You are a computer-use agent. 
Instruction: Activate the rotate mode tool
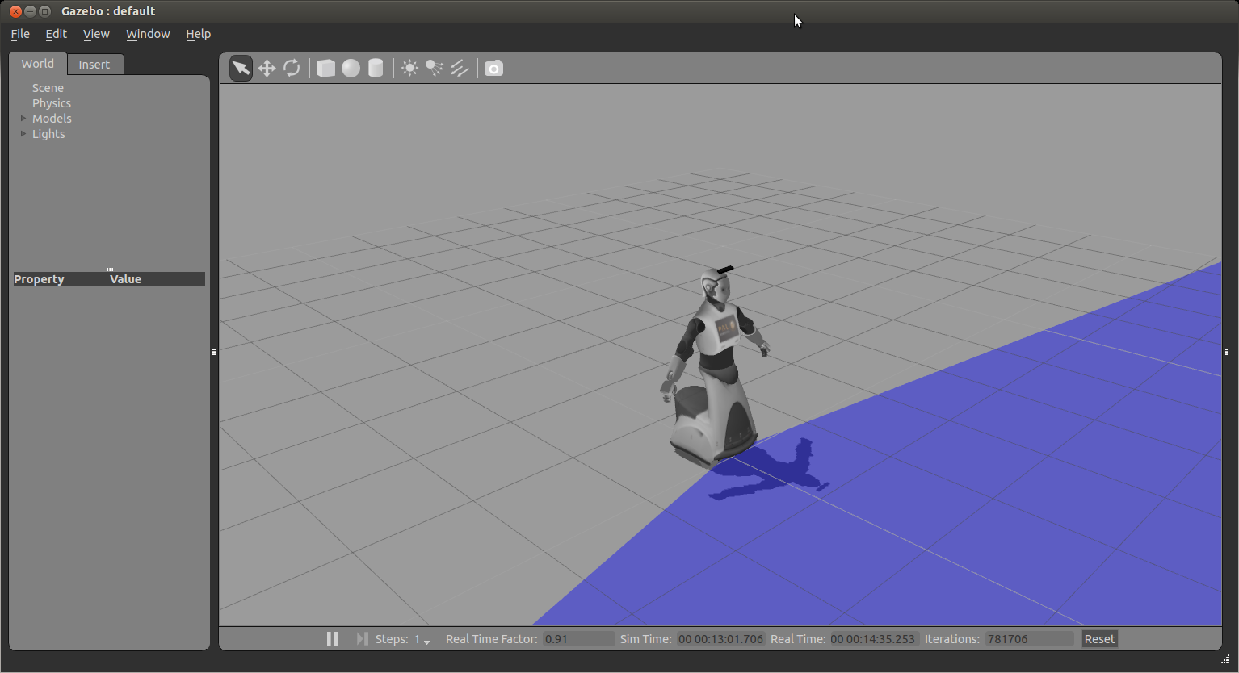pyautogui.click(x=292, y=69)
